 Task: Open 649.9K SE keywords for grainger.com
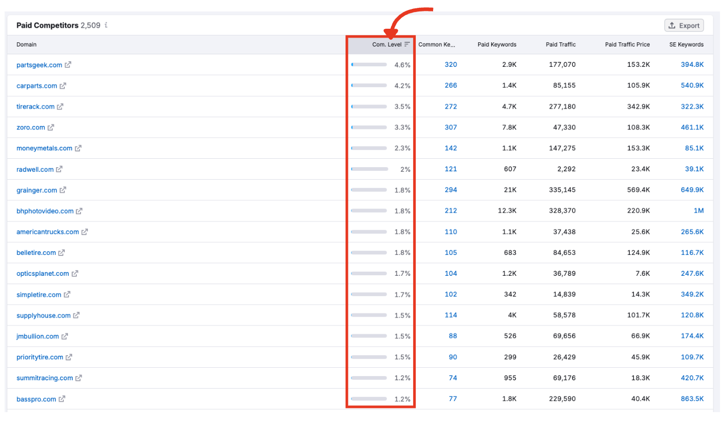pyautogui.click(x=692, y=190)
